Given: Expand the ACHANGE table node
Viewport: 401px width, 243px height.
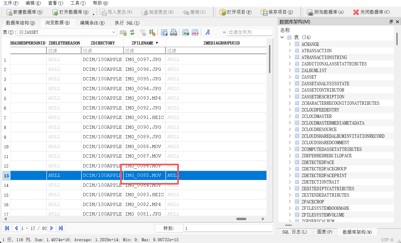Looking at the screenshot, I should tap(290, 44).
